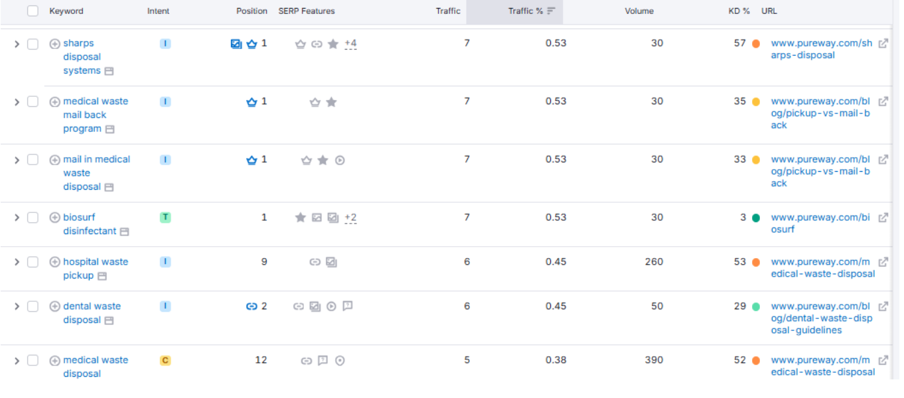Open external link for biosurf URL
The height and width of the screenshot is (398, 904).
[x=883, y=218]
